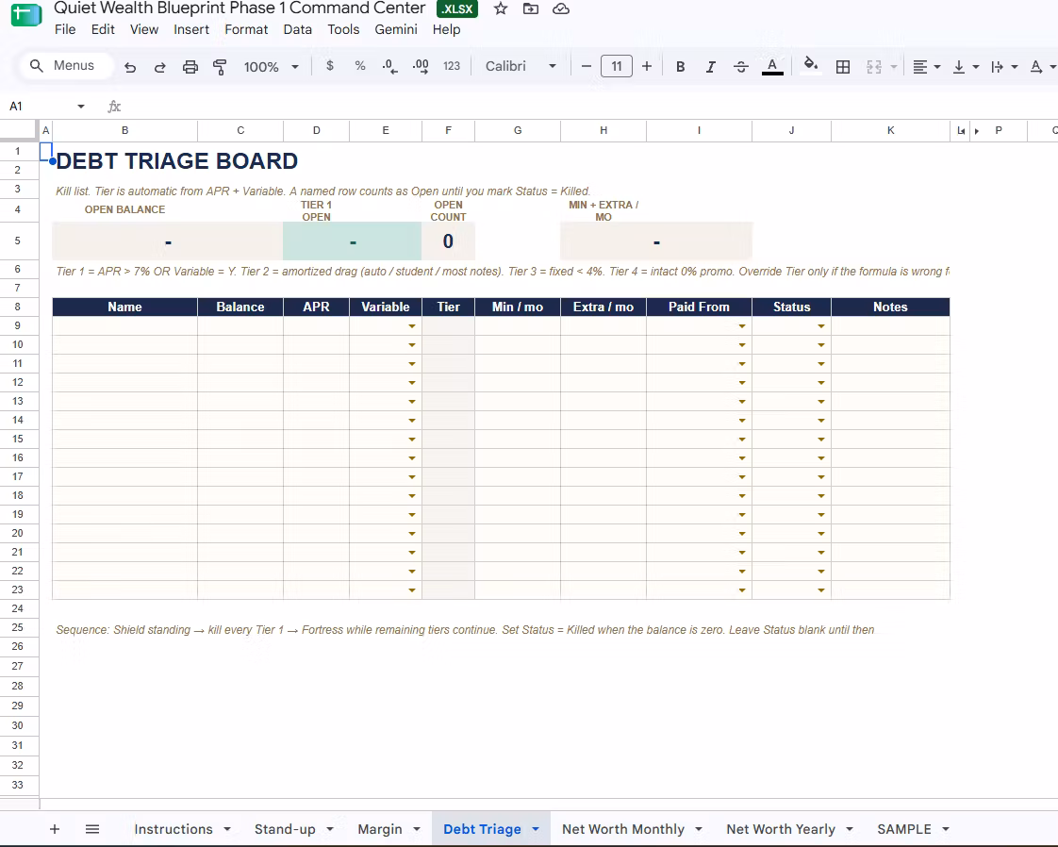
Task: Click the move to folder icon
Action: (531, 8)
